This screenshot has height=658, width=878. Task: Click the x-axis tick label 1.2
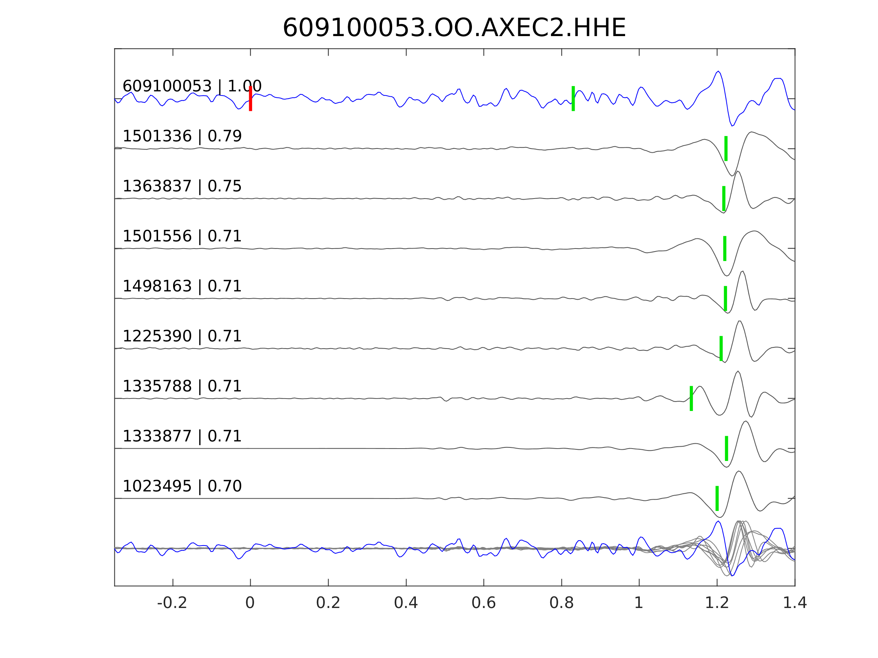coord(717,603)
